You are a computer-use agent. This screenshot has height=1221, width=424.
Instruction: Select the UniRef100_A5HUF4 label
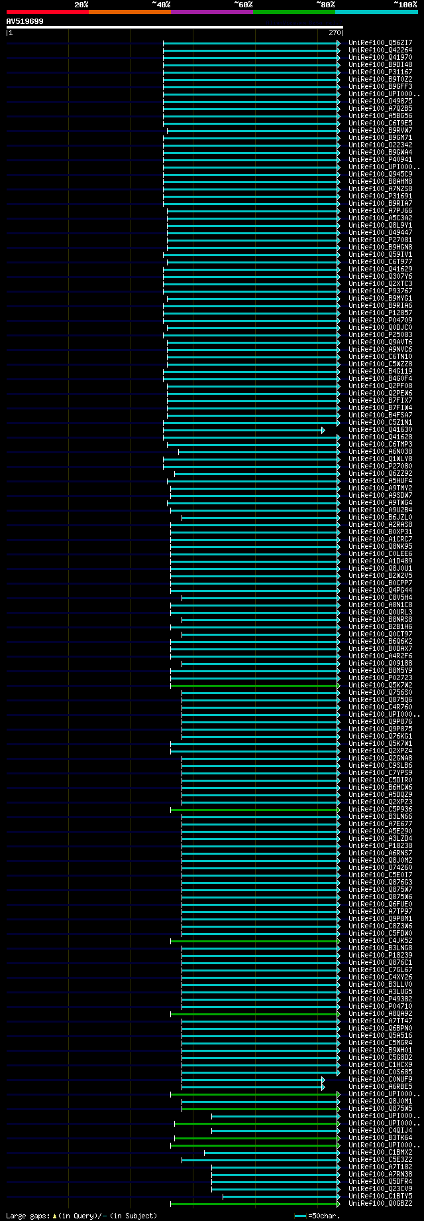click(380, 480)
